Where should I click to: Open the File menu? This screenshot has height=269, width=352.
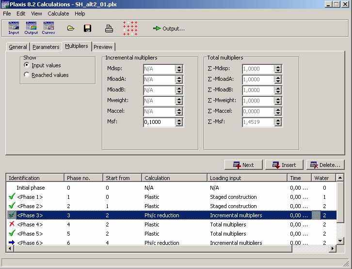7,14
